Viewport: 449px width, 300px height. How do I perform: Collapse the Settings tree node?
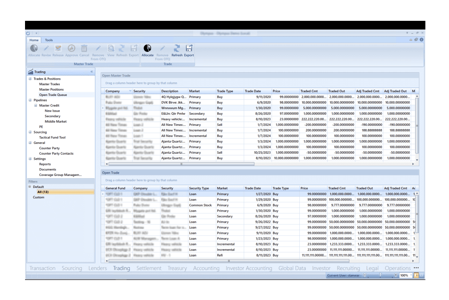[30, 159]
